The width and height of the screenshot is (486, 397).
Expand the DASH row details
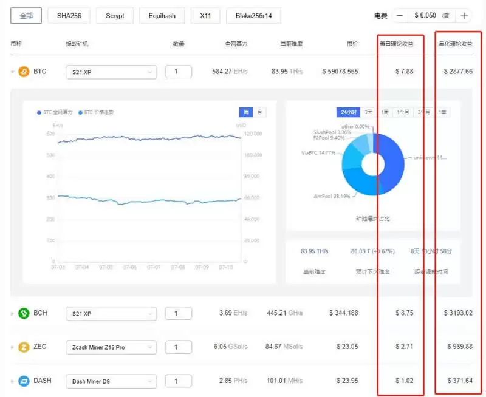(11, 381)
